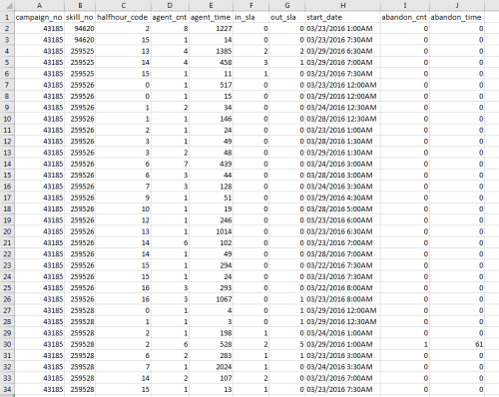The image size is (499, 397).
Task: Click the halfhour_code header cell
Action: [123, 17]
